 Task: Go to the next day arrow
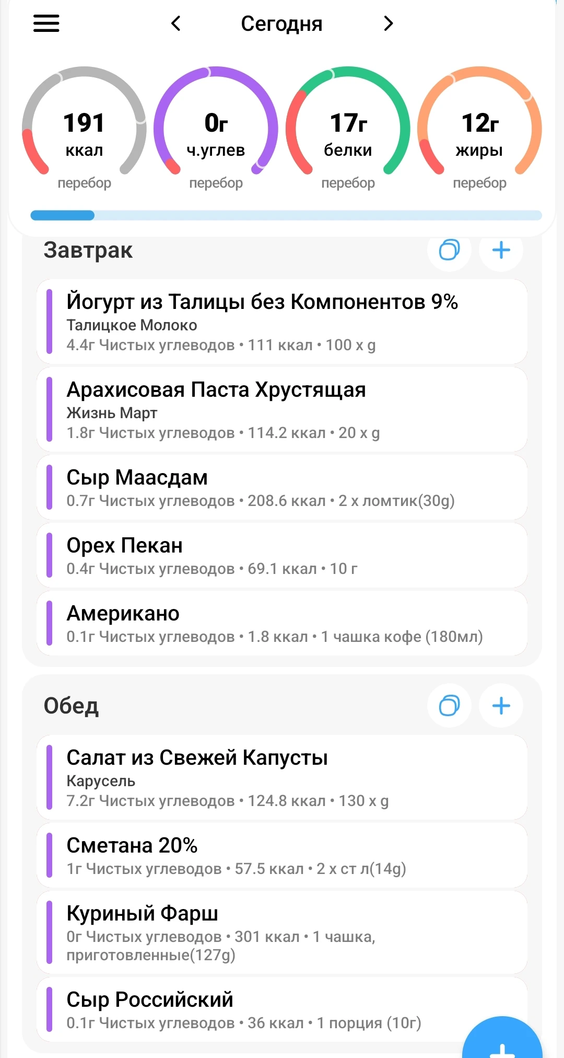[x=388, y=24]
